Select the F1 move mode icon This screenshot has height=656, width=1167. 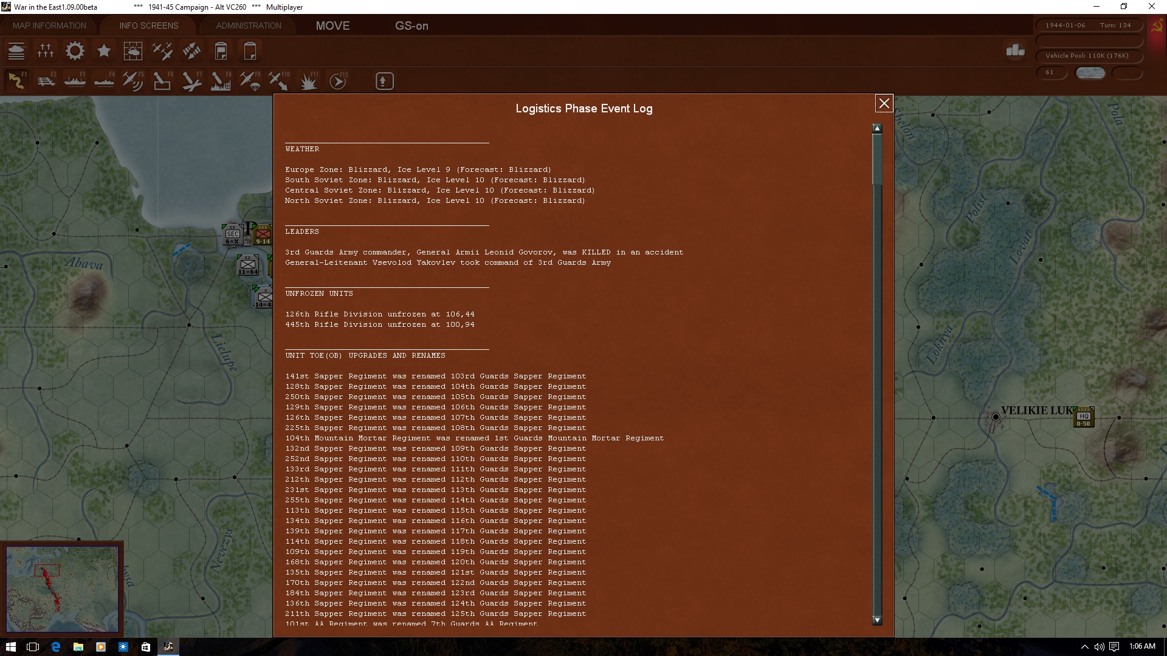16,81
